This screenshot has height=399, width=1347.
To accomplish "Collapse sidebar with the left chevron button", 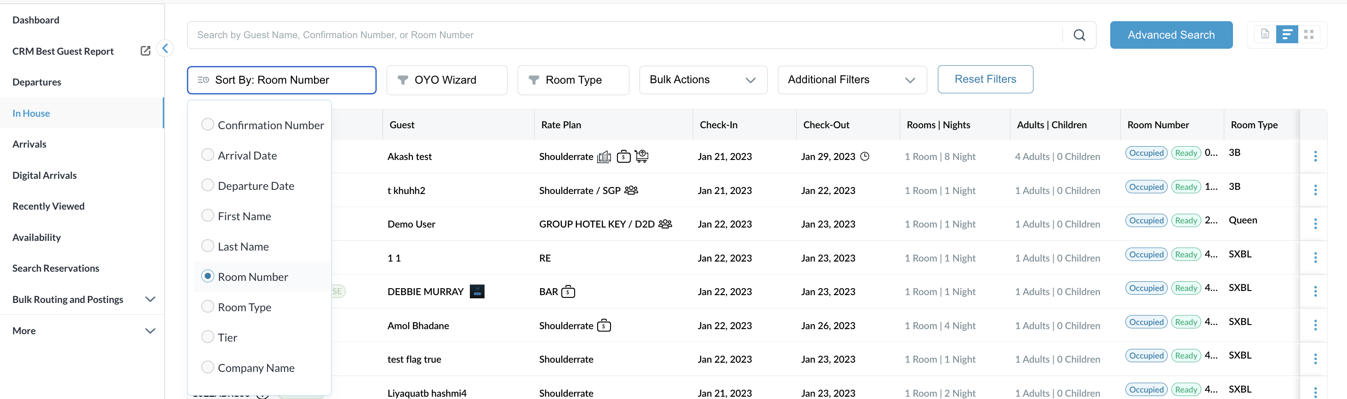I will 165,49.
